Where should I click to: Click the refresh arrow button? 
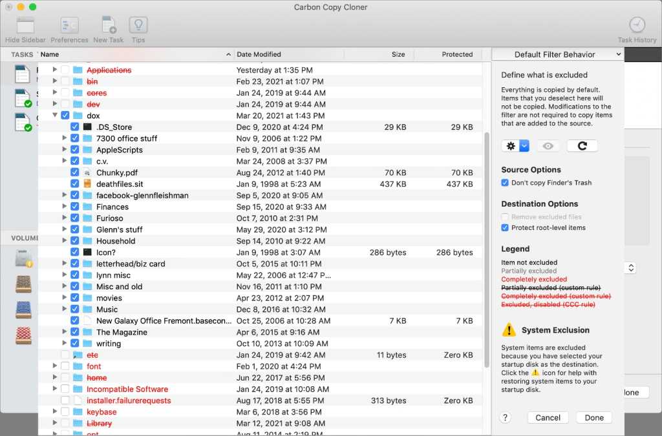[582, 146]
